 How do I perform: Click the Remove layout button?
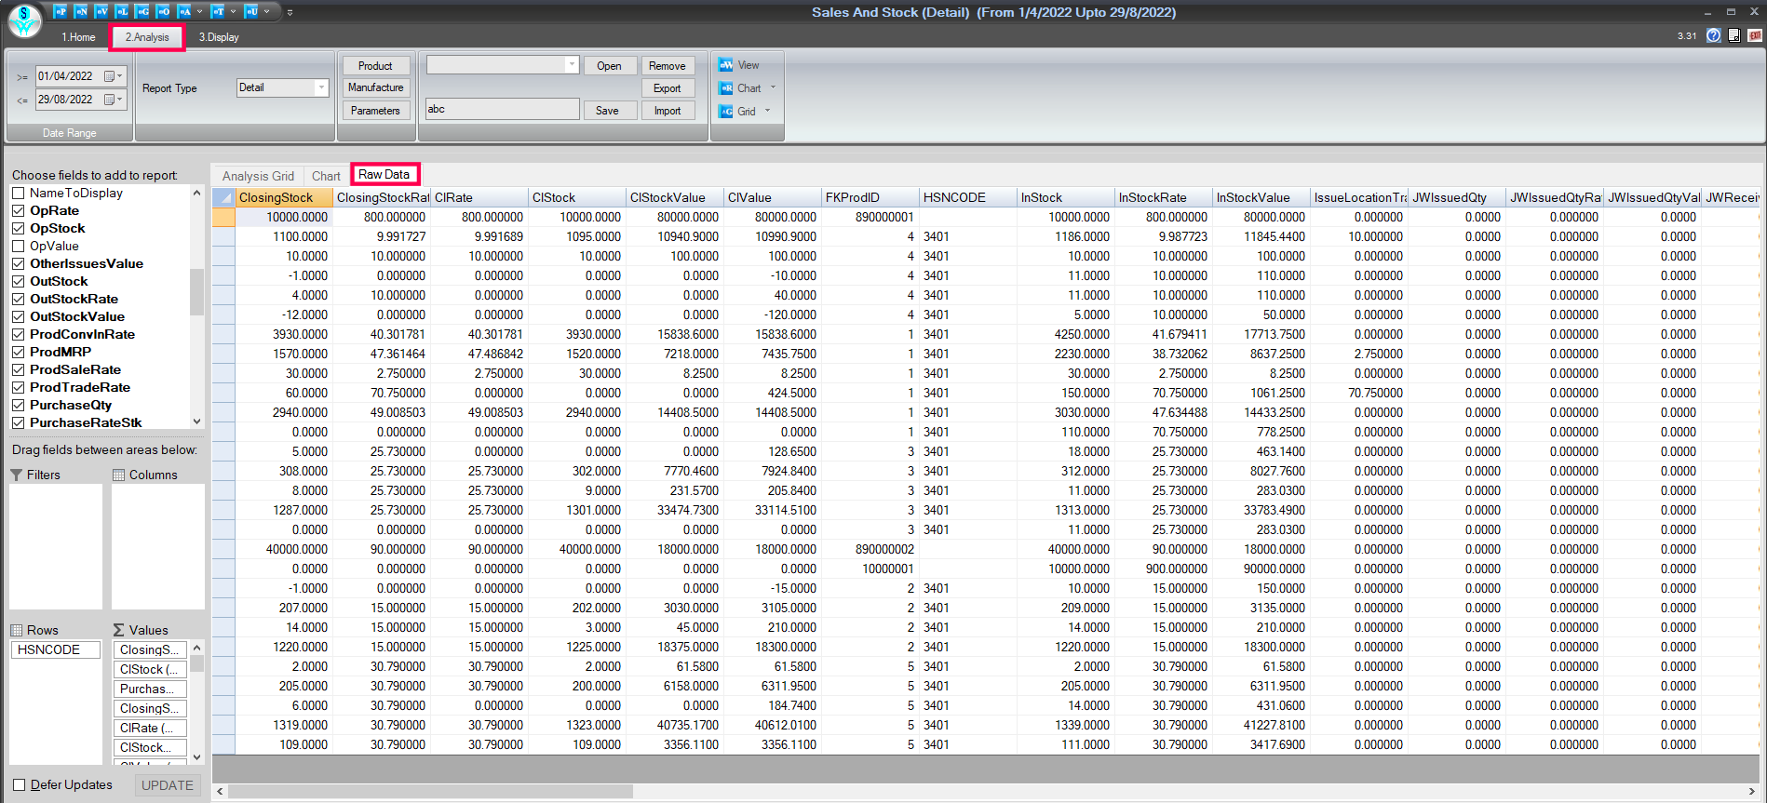[668, 66]
